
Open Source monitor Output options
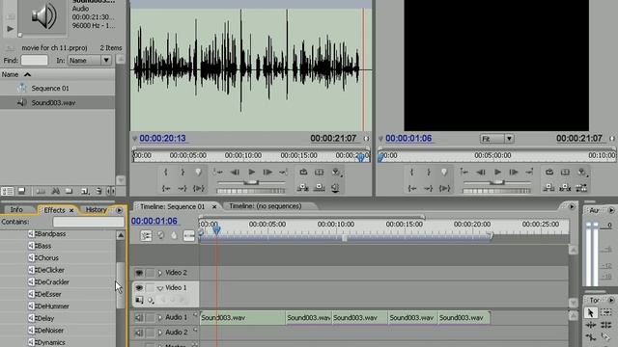(336, 173)
